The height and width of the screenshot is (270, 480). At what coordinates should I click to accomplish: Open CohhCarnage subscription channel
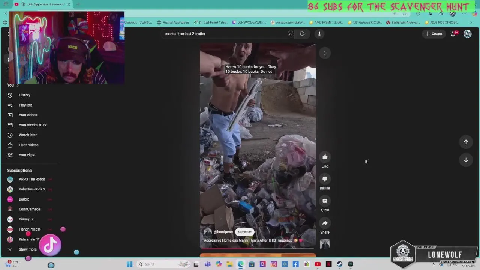(29, 209)
